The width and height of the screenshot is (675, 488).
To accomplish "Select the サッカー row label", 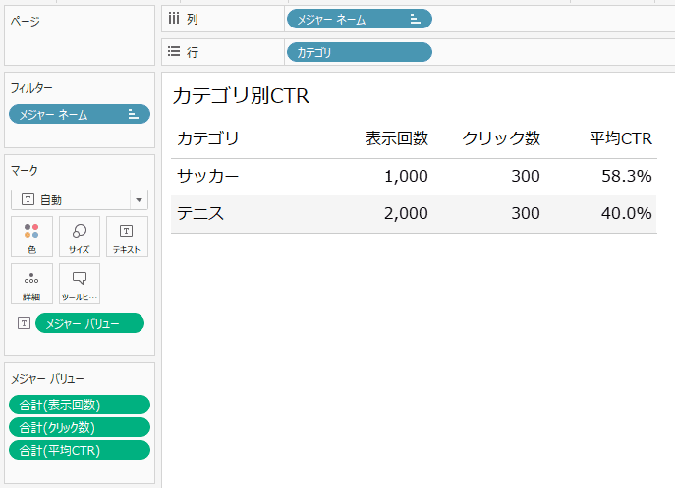I will pos(208,176).
